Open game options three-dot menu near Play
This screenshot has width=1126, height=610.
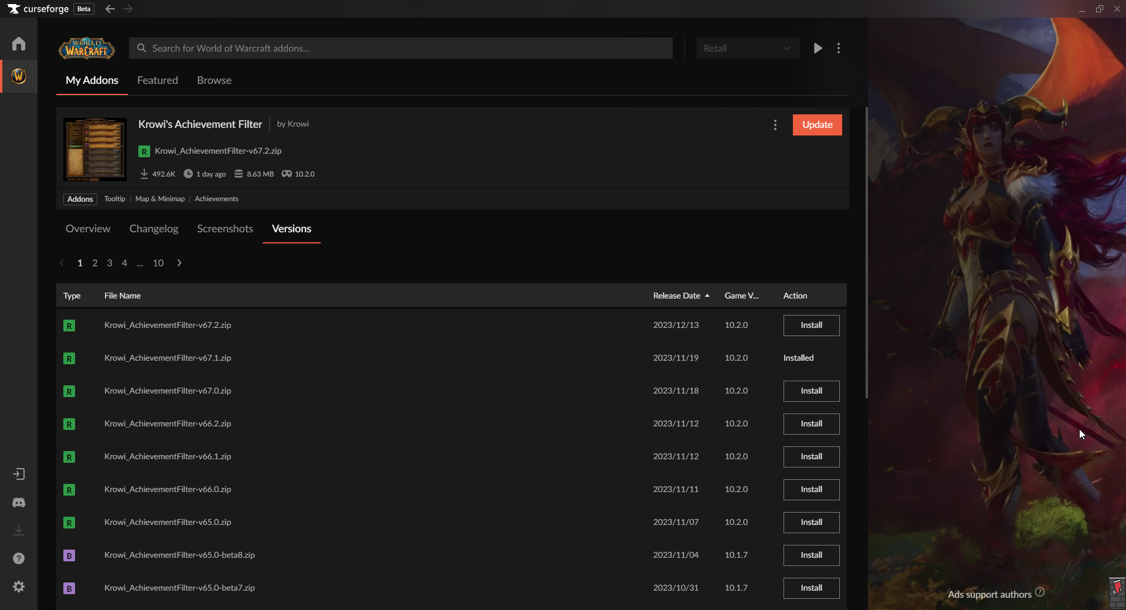point(839,48)
